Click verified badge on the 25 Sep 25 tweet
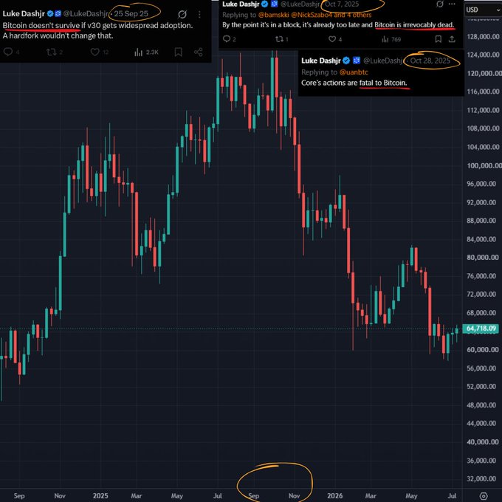 [50, 14]
